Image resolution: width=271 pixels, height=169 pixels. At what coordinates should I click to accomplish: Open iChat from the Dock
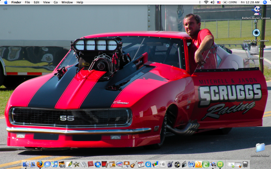(47, 164)
